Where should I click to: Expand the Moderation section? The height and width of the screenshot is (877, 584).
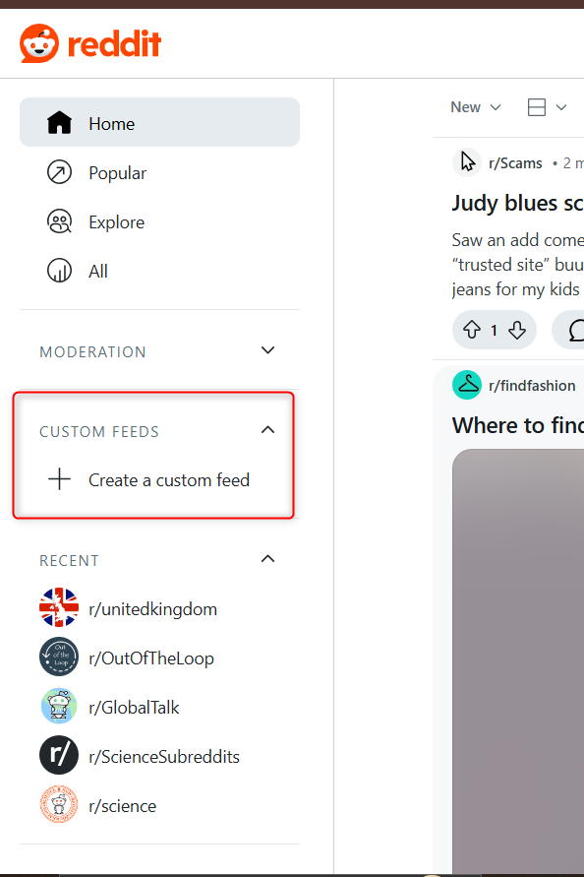tap(267, 349)
